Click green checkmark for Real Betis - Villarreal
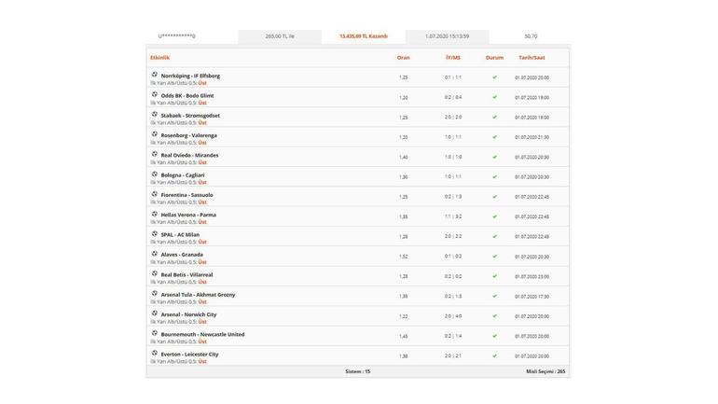 pos(495,276)
